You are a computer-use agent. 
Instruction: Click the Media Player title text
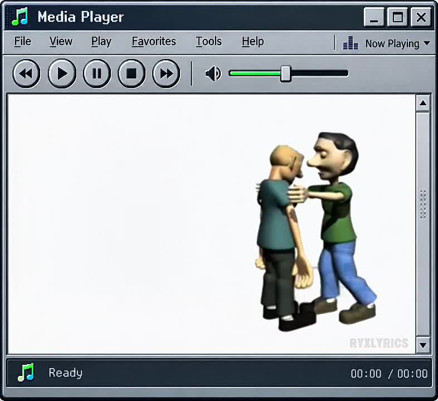pos(81,17)
